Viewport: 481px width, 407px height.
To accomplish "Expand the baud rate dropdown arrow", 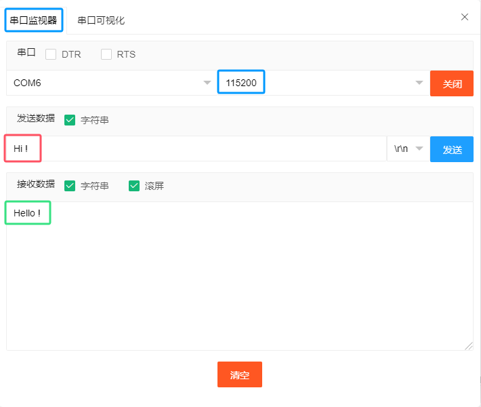I will click(419, 83).
